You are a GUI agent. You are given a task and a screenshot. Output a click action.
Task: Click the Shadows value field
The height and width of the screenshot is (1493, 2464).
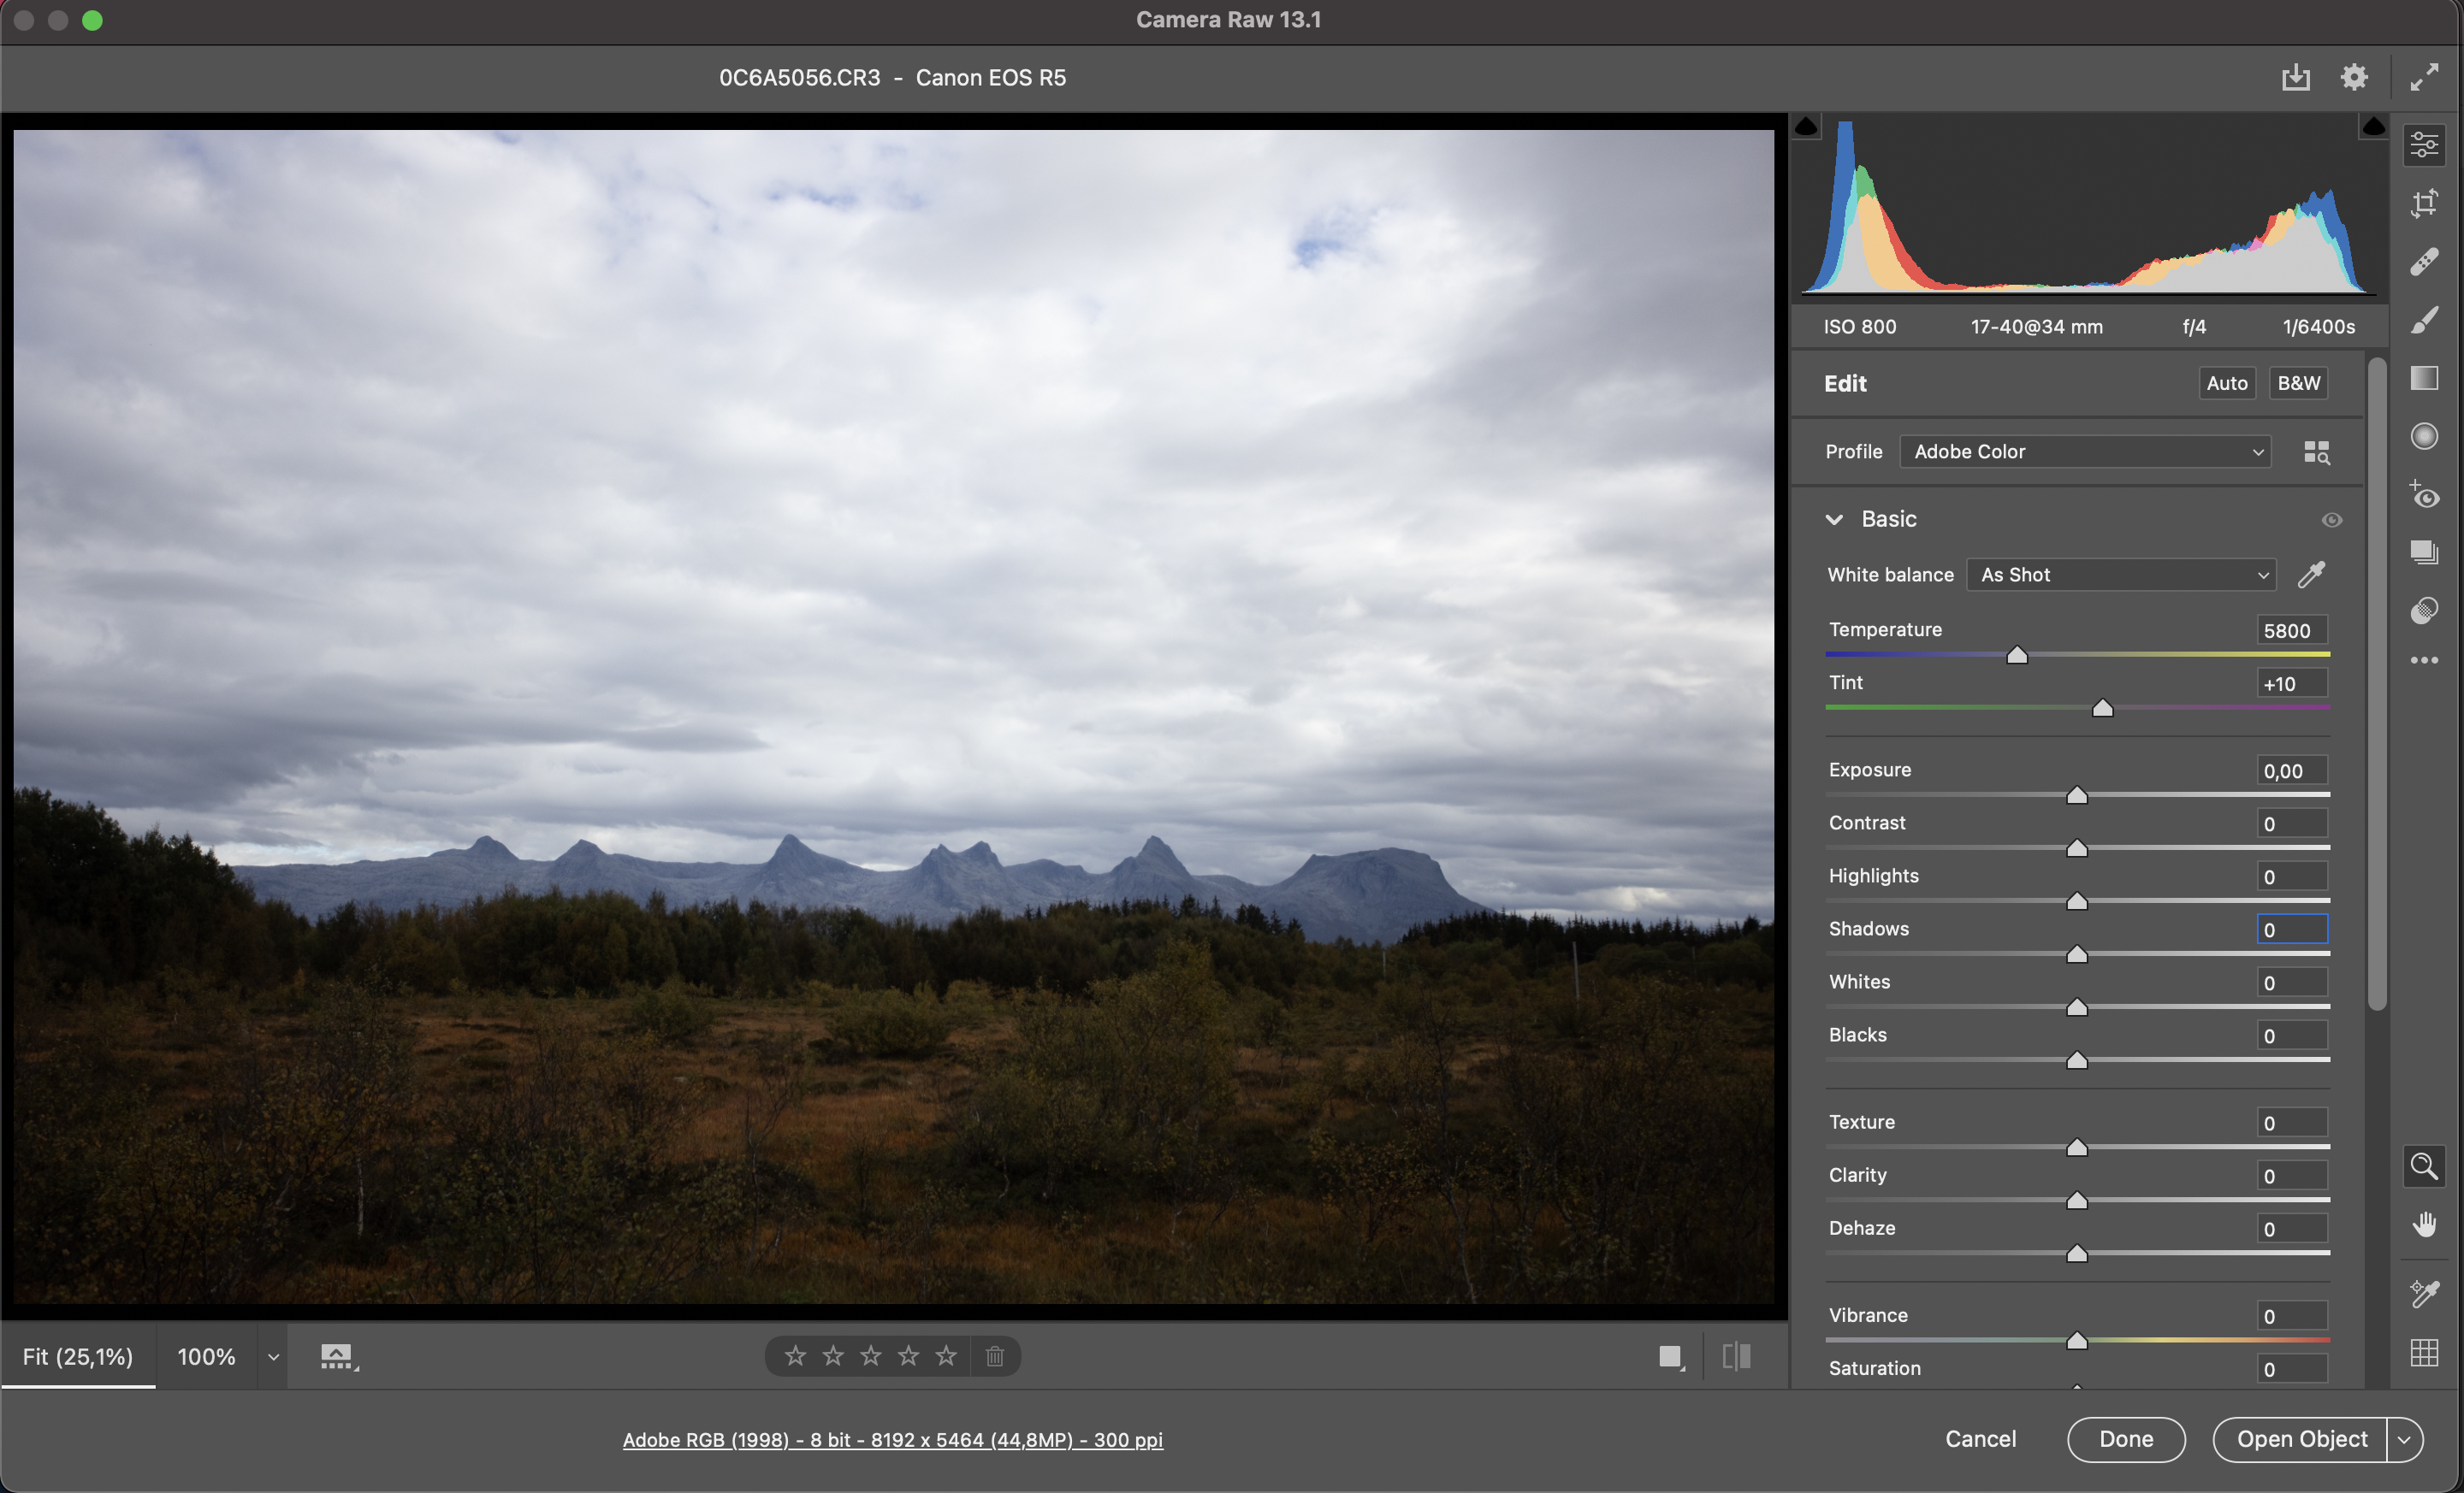pyautogui.click(x=2292, y=929)
